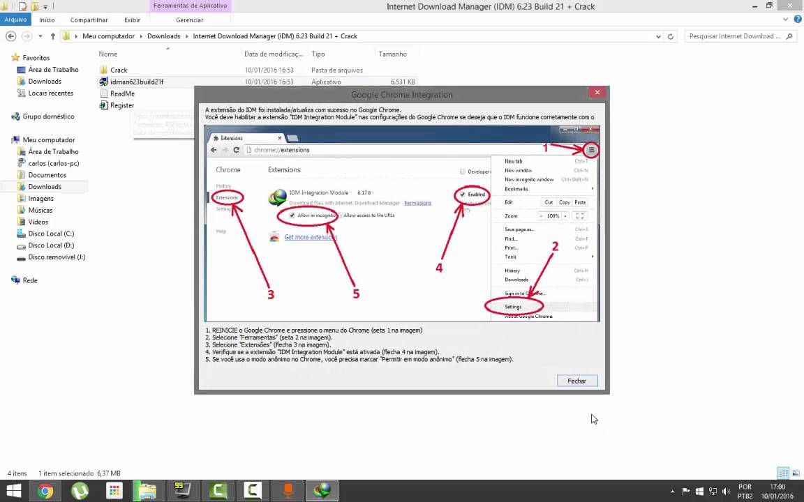The height and width of the screenshot is (502, 804).
Task: Click Fechar to close the dialog
Action: click(x=577, y=381)
